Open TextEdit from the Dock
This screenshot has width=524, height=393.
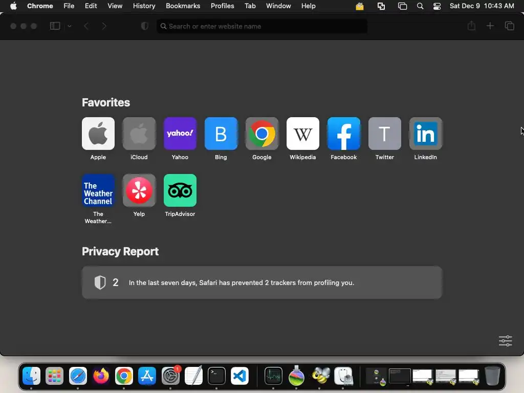coord(193,376)
